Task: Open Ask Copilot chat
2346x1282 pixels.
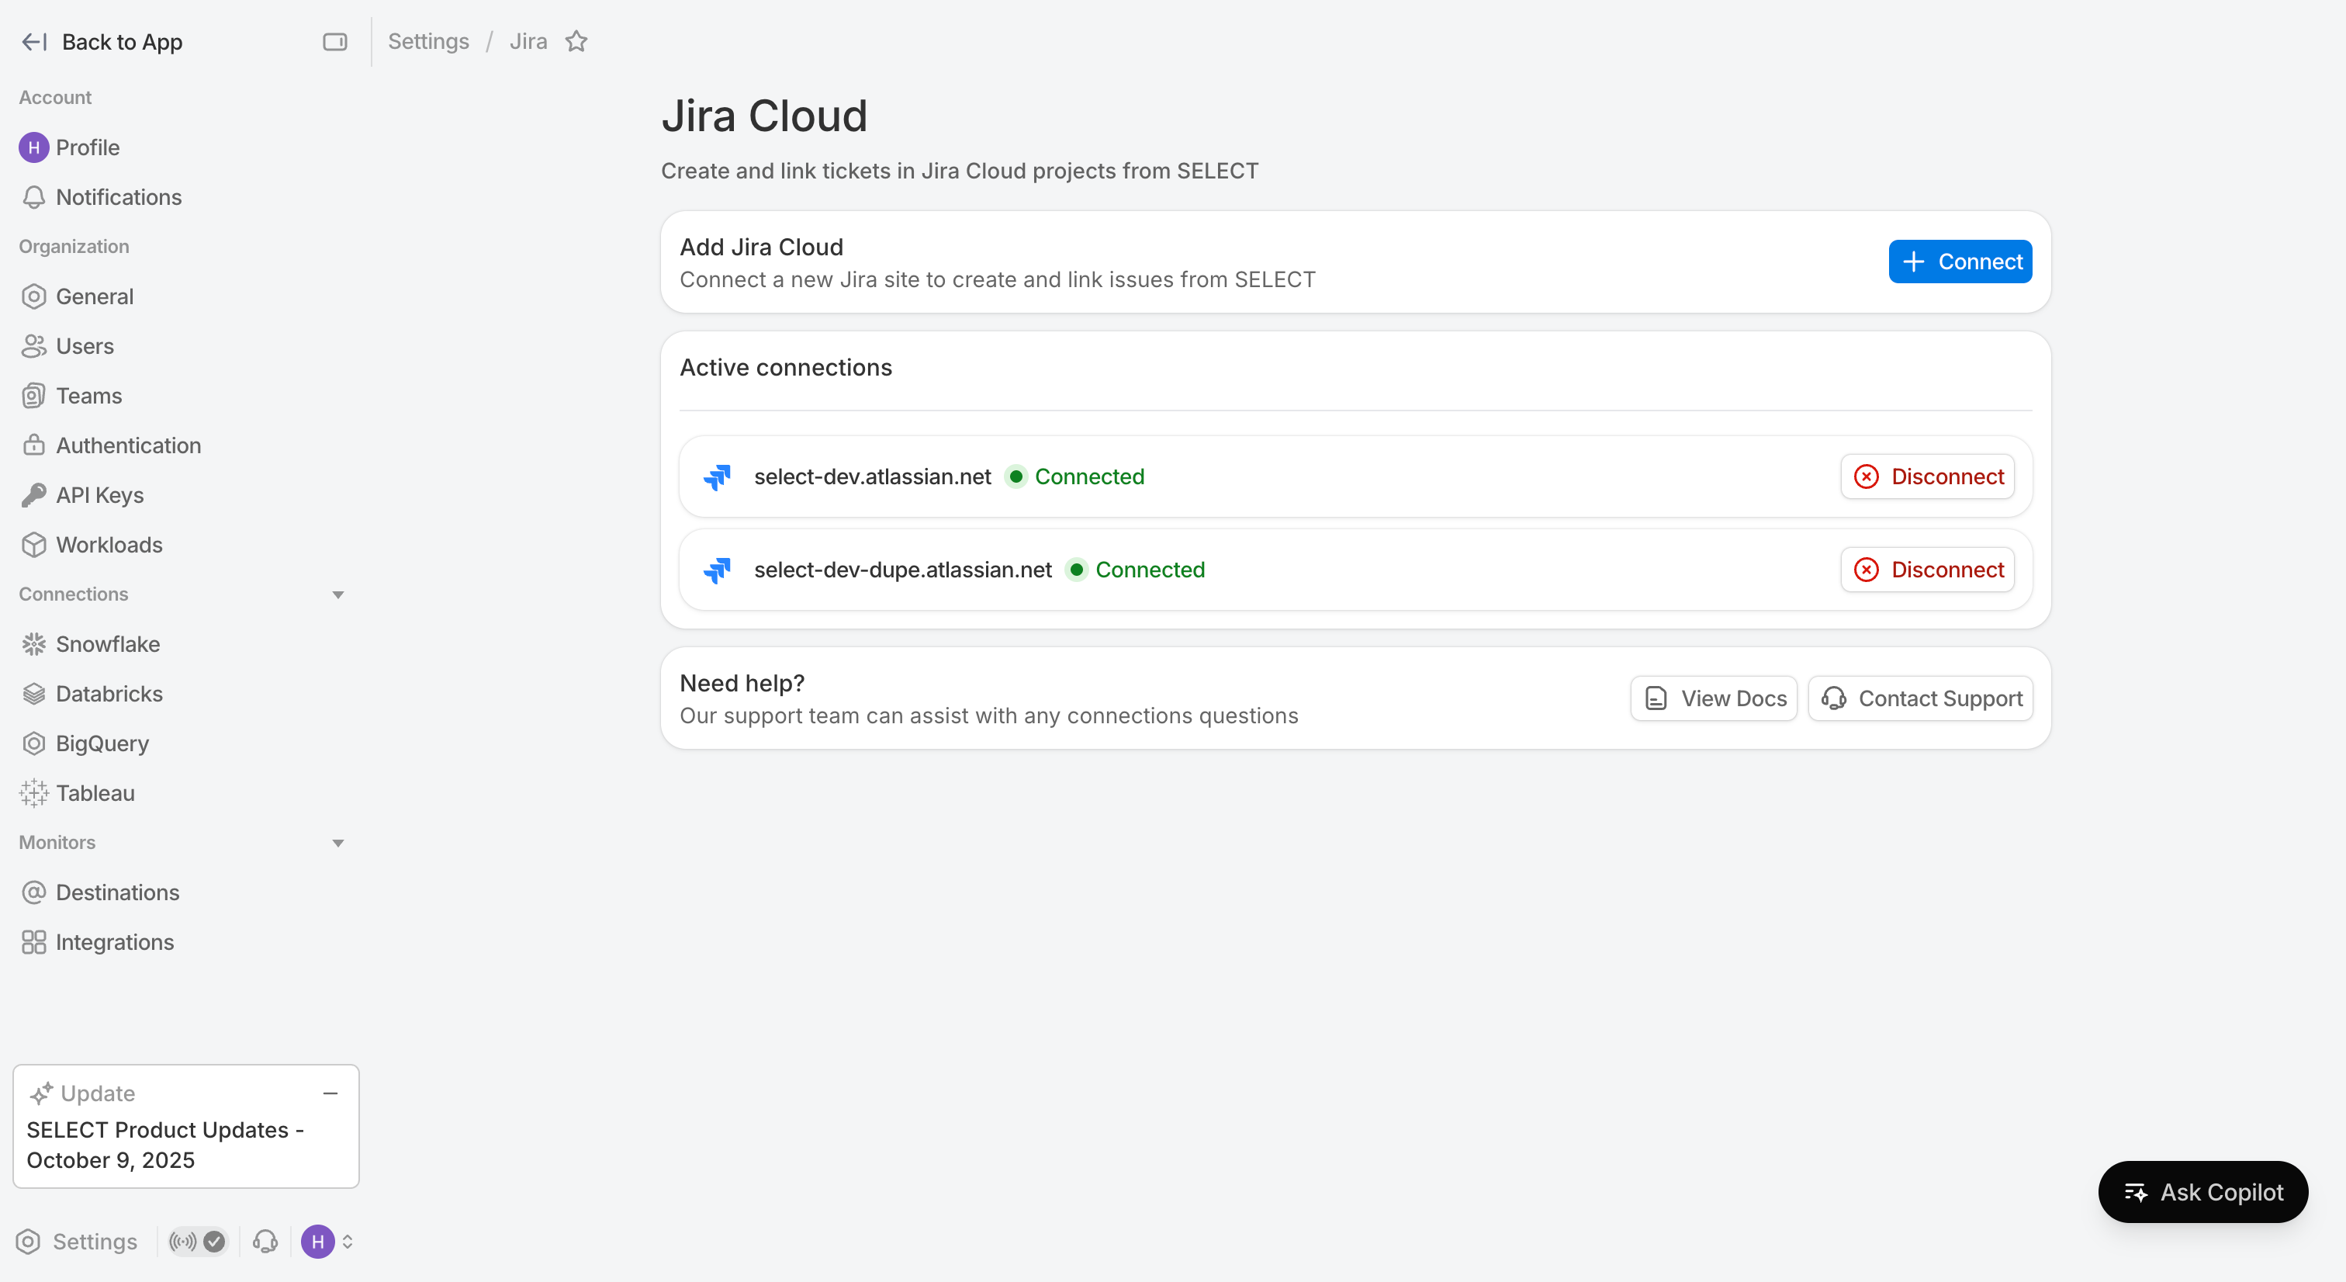Action: point(2202,1192)
